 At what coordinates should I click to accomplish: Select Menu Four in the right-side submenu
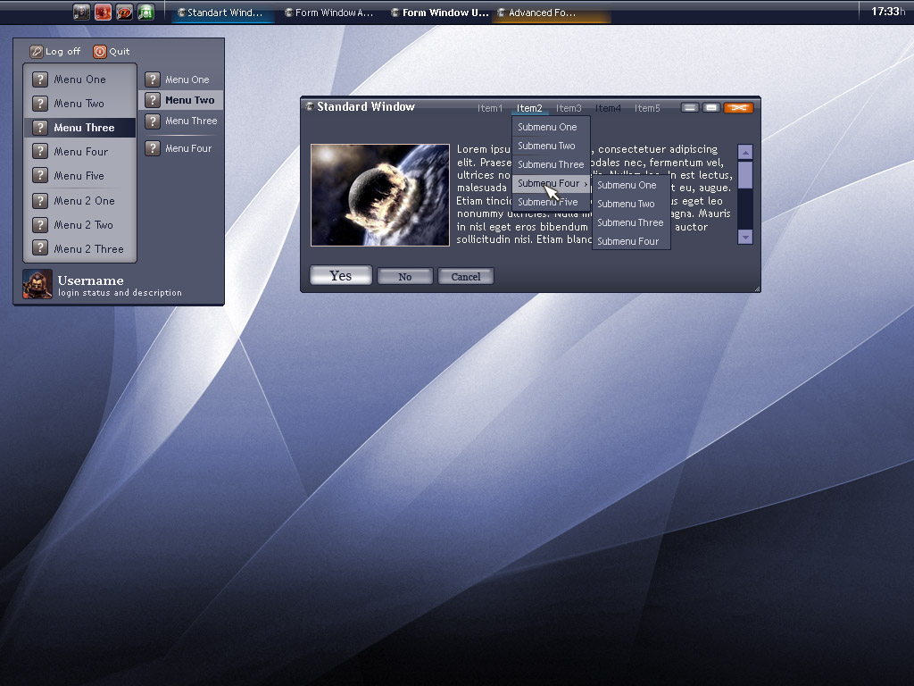click(187, 148)
